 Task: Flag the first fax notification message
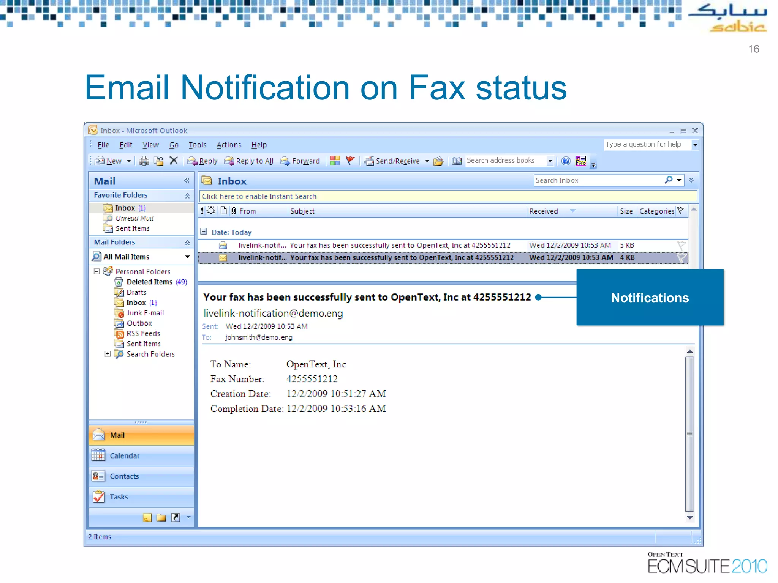click(x=682, y=245)
